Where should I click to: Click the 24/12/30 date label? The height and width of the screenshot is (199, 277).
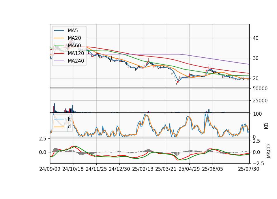coord(119,169)
